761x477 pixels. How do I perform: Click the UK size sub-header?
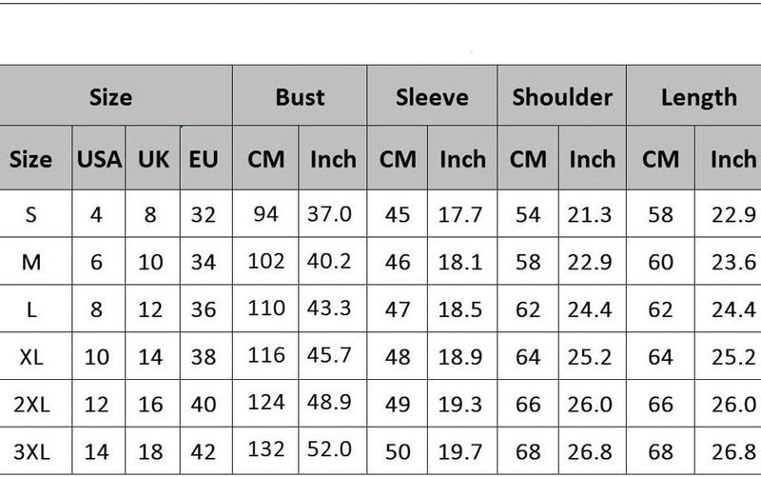point(153,159)
